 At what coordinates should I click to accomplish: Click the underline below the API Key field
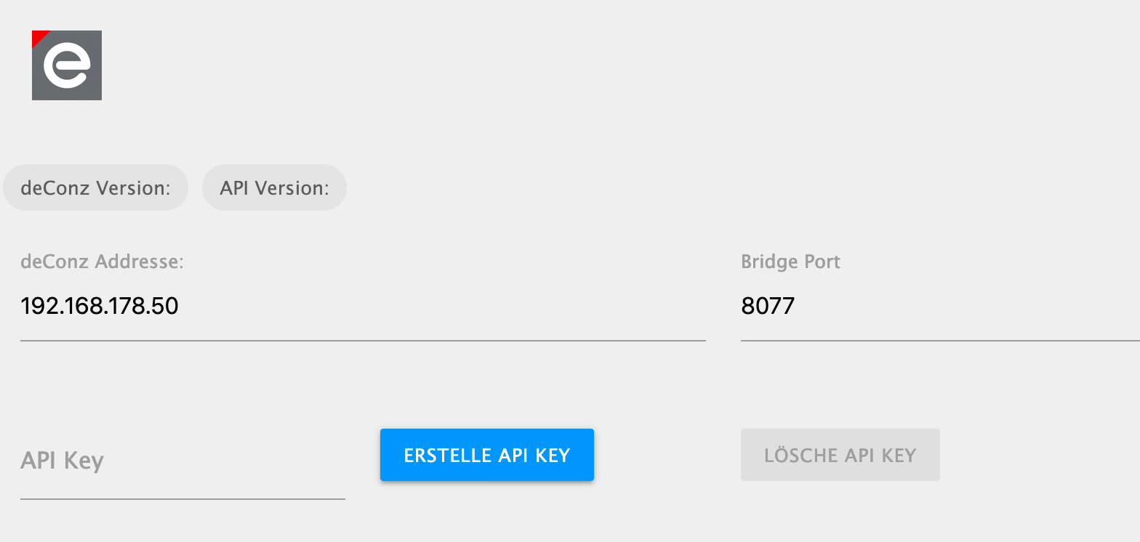click(182, 499)
